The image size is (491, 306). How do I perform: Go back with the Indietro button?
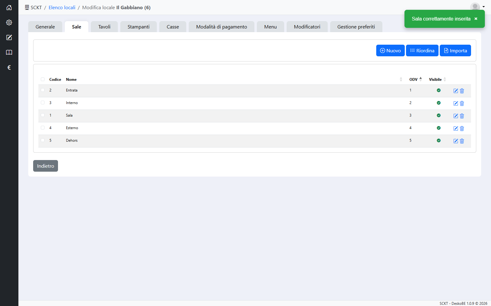tap(45, 166)
